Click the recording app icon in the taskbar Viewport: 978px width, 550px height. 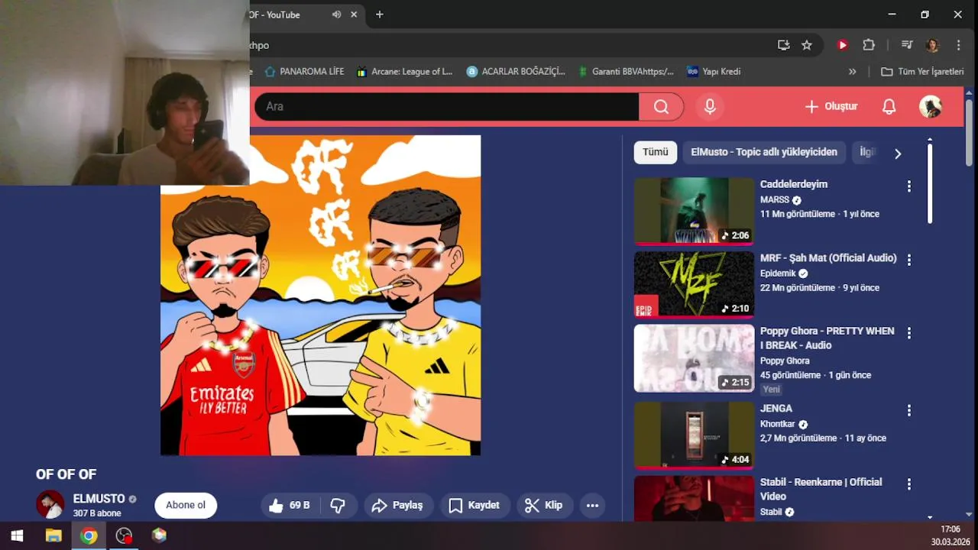[x=124, y=535]
